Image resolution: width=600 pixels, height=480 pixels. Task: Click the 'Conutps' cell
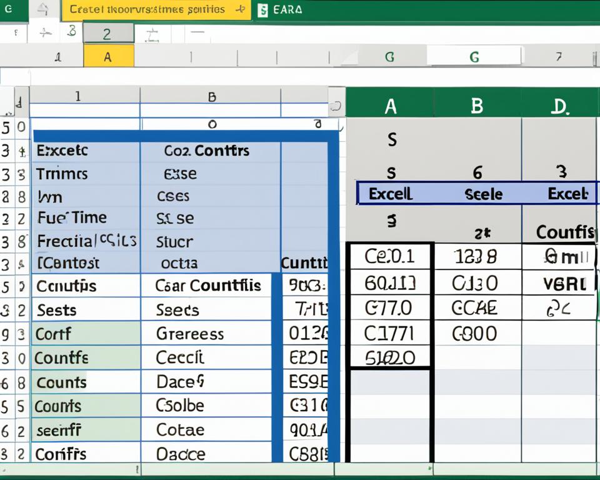click(86, 286)
